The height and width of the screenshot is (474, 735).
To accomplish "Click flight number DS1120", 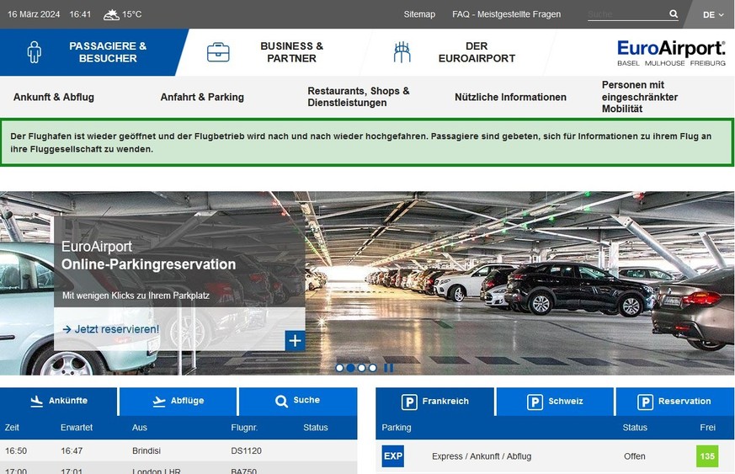I will point(246,451).
